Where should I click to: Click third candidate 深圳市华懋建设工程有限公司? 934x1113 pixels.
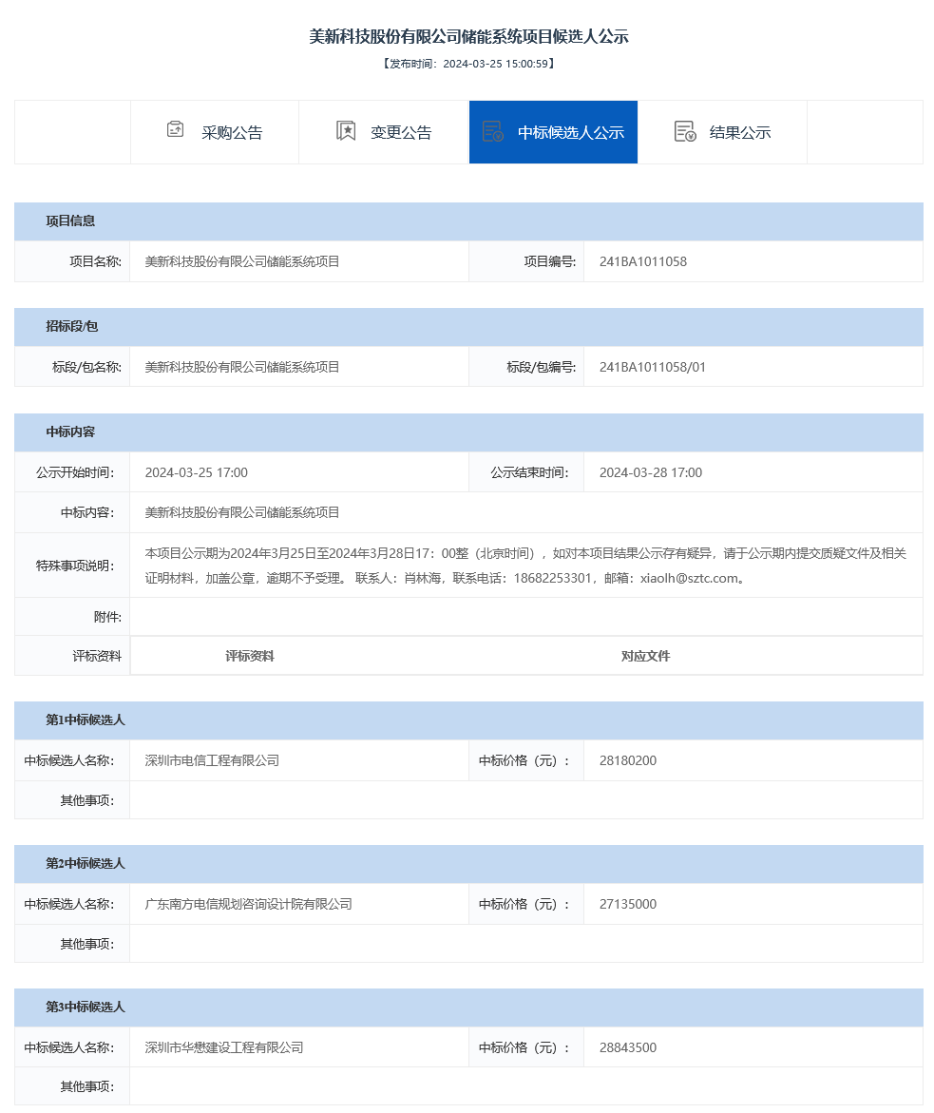point(224,1047)
